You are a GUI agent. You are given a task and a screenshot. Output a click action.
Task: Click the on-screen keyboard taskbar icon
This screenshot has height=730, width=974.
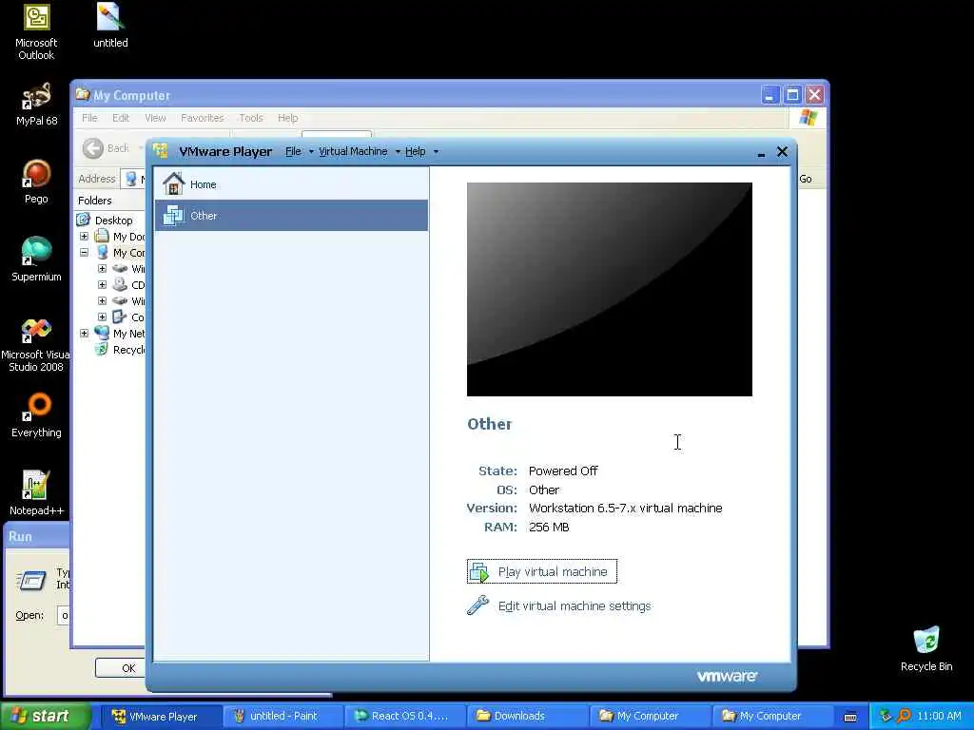(x=850, y=717)
